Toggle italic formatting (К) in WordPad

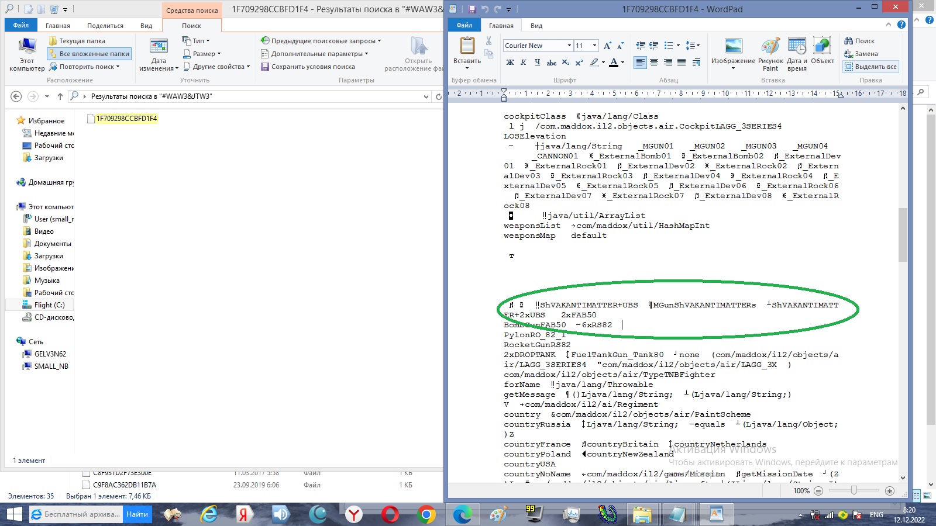(524, 62)
